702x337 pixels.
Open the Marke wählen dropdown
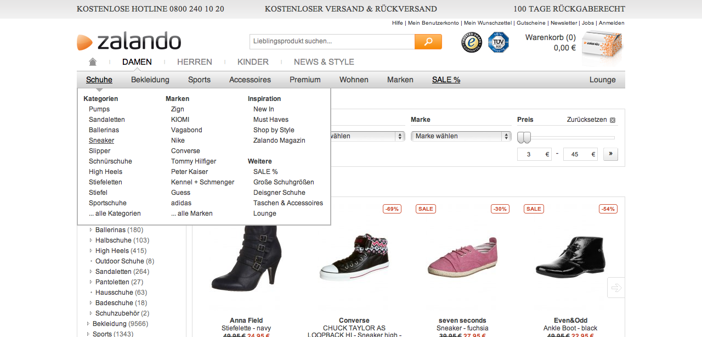(461, 136)
